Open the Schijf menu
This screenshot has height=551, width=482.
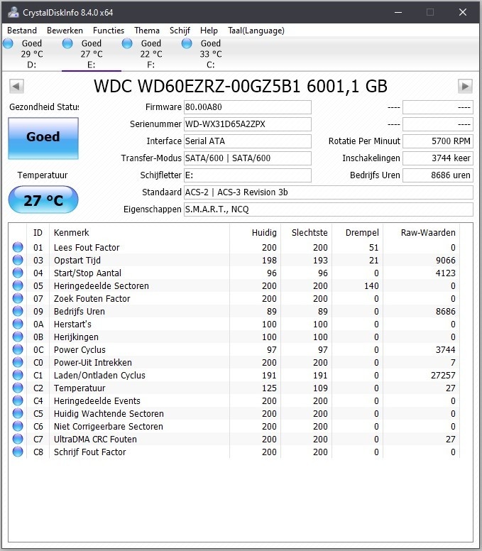pos(180,31)
